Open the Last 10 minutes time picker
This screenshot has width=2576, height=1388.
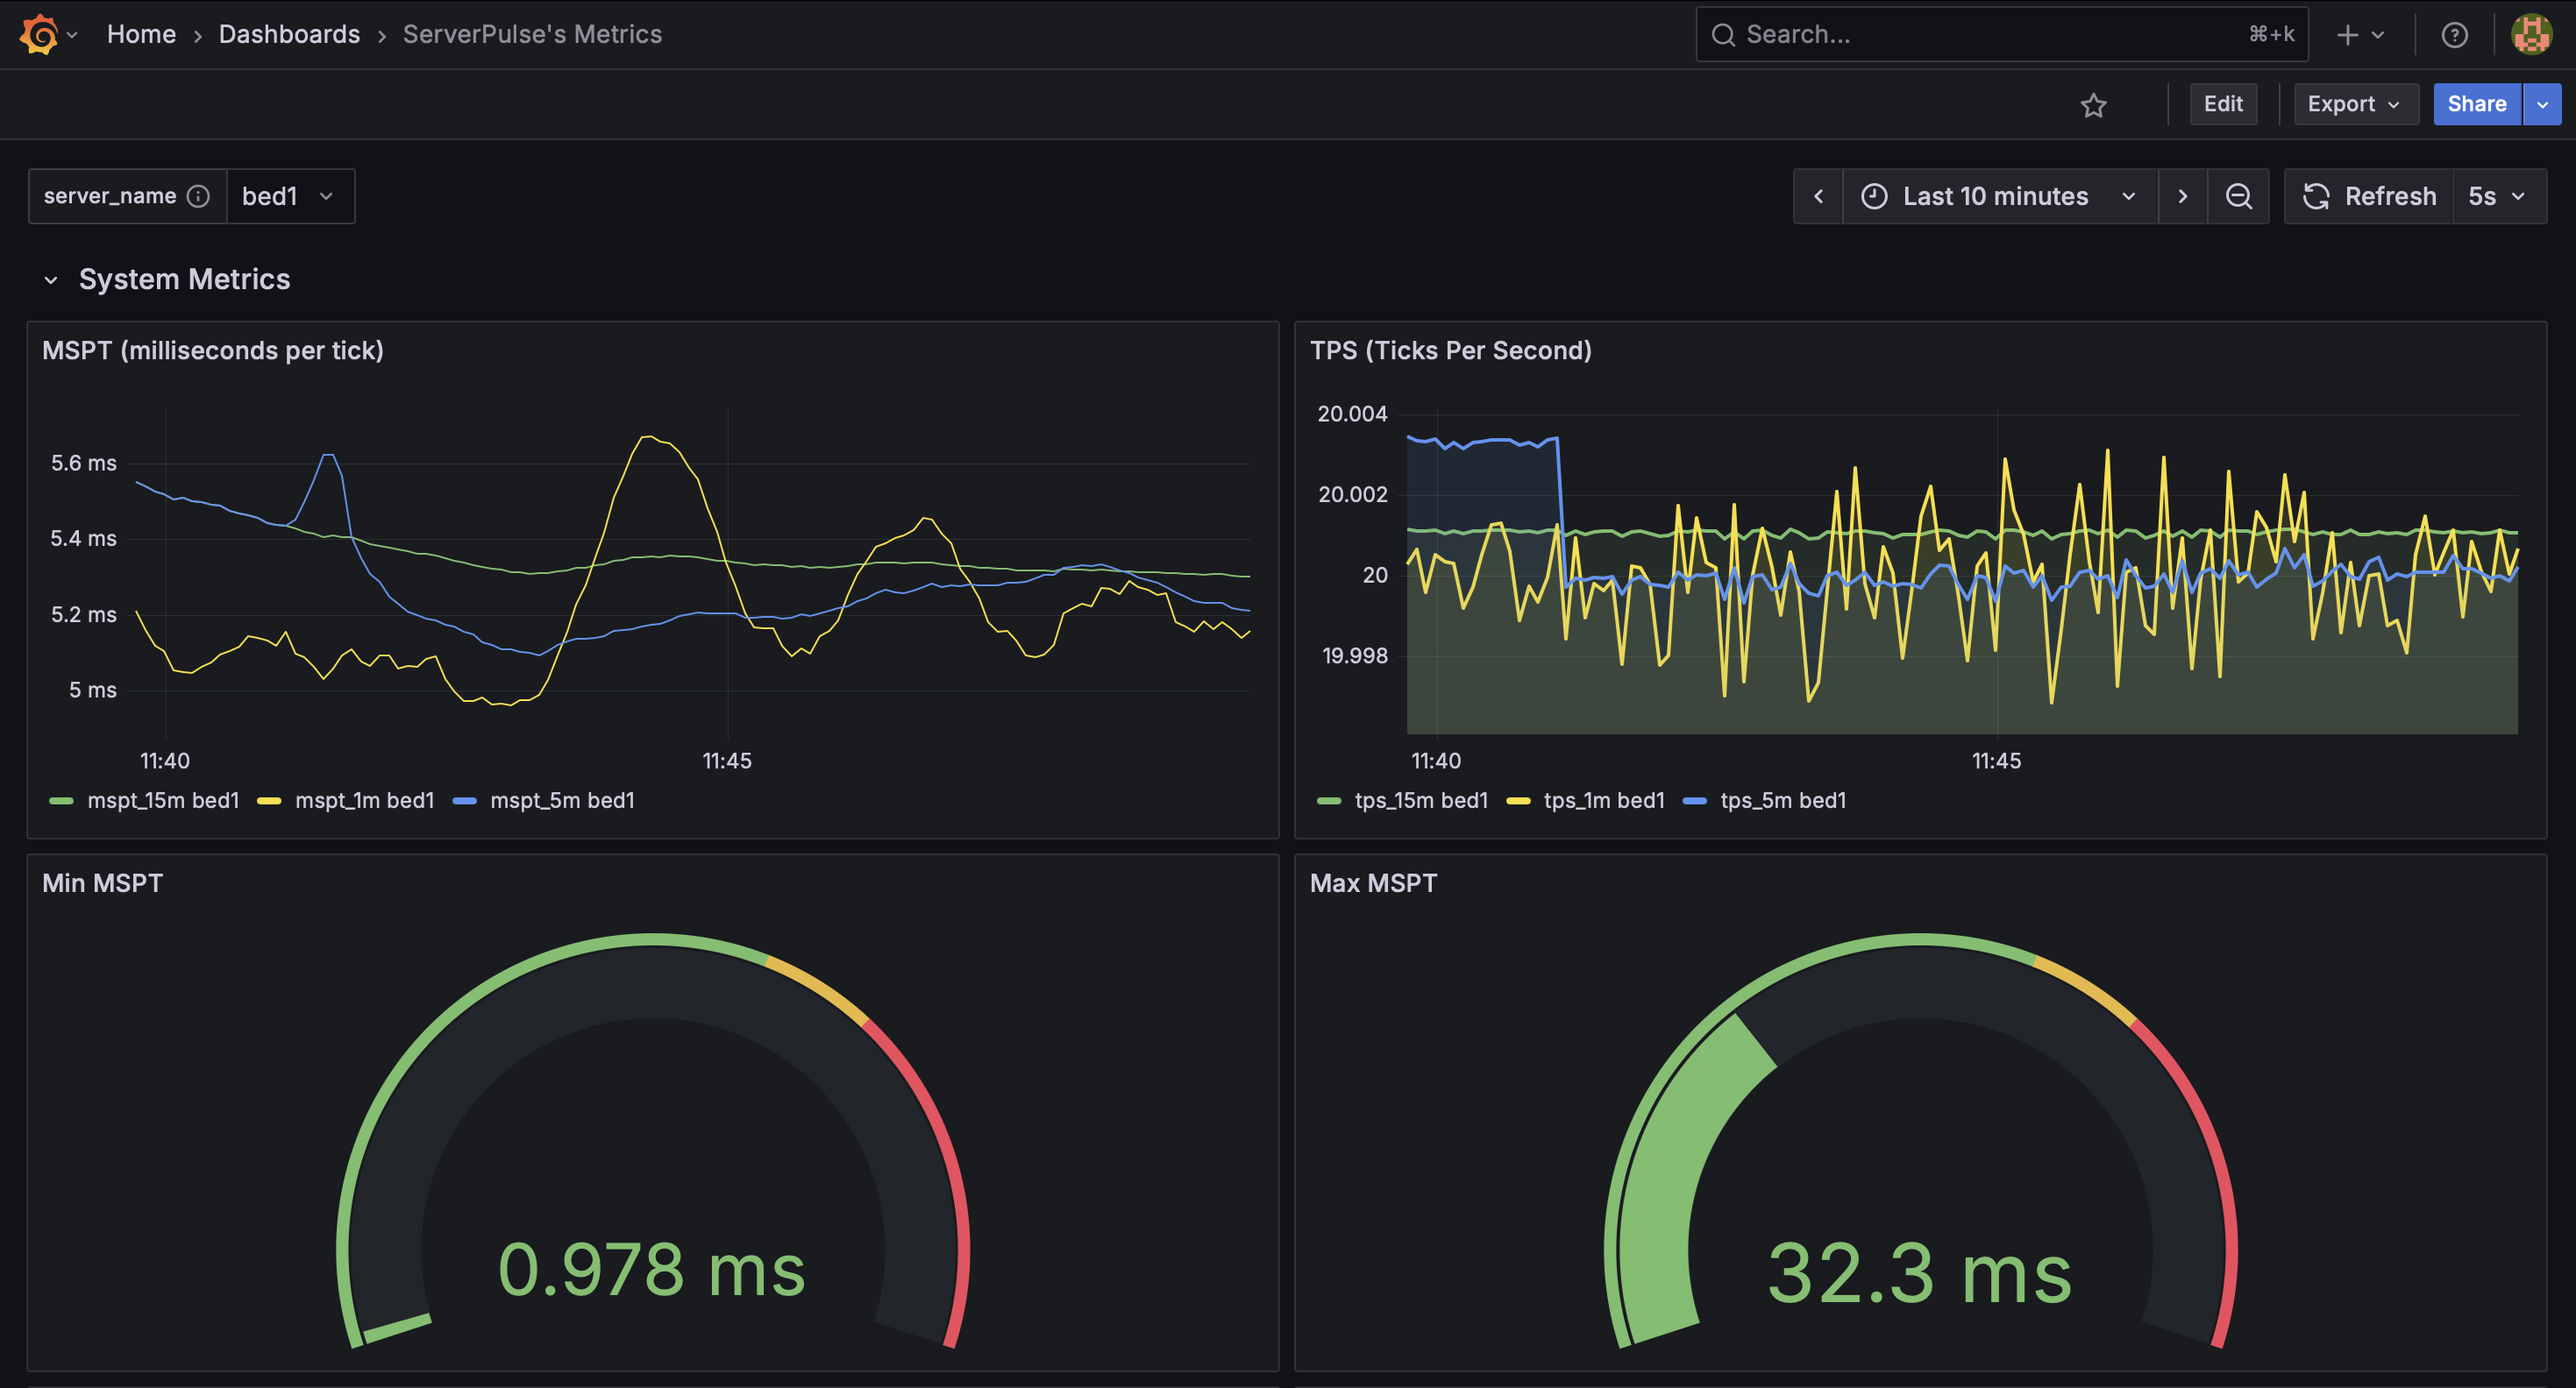1997,196
